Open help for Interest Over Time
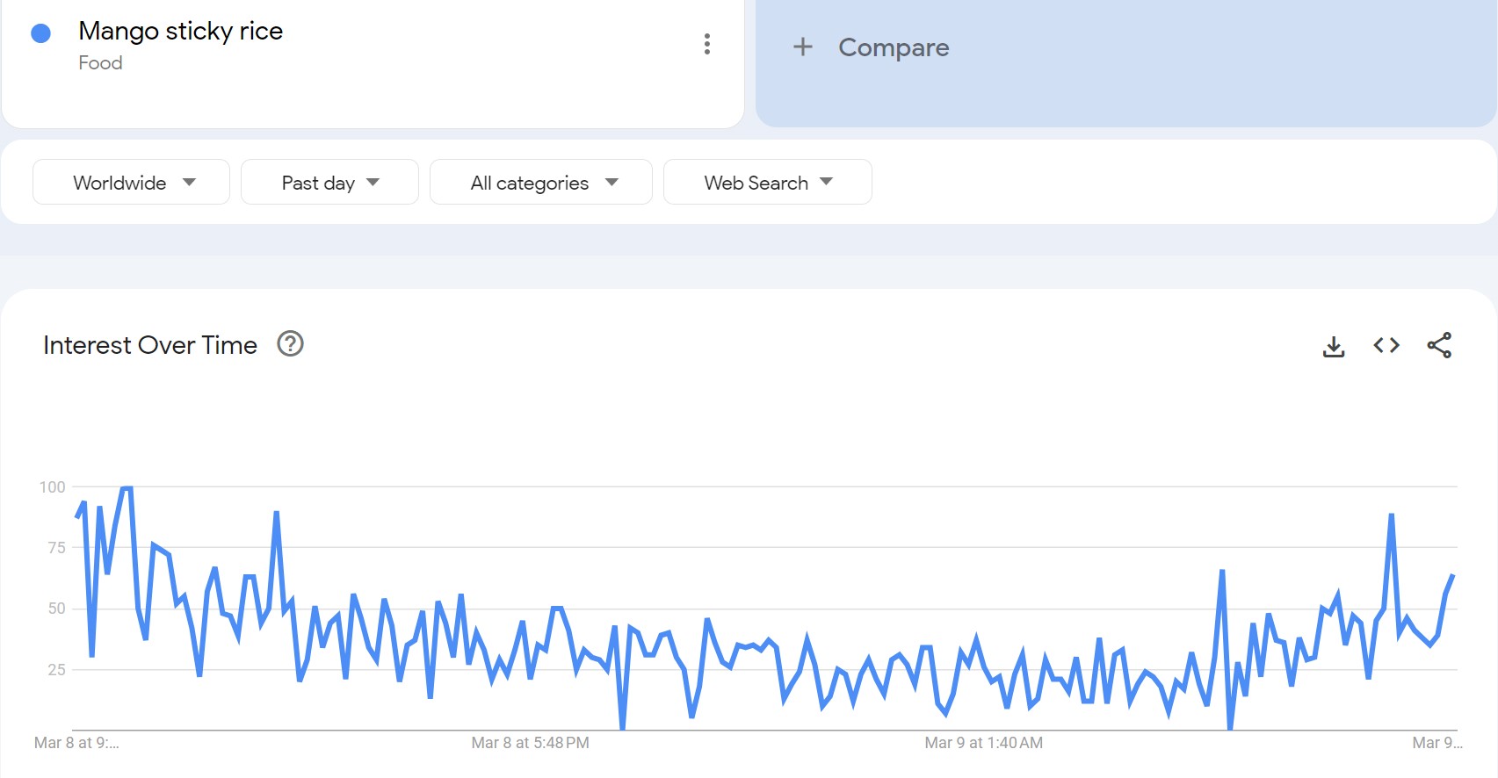The width and height of the screenshot is (1498, 778). tap(290, 344)
